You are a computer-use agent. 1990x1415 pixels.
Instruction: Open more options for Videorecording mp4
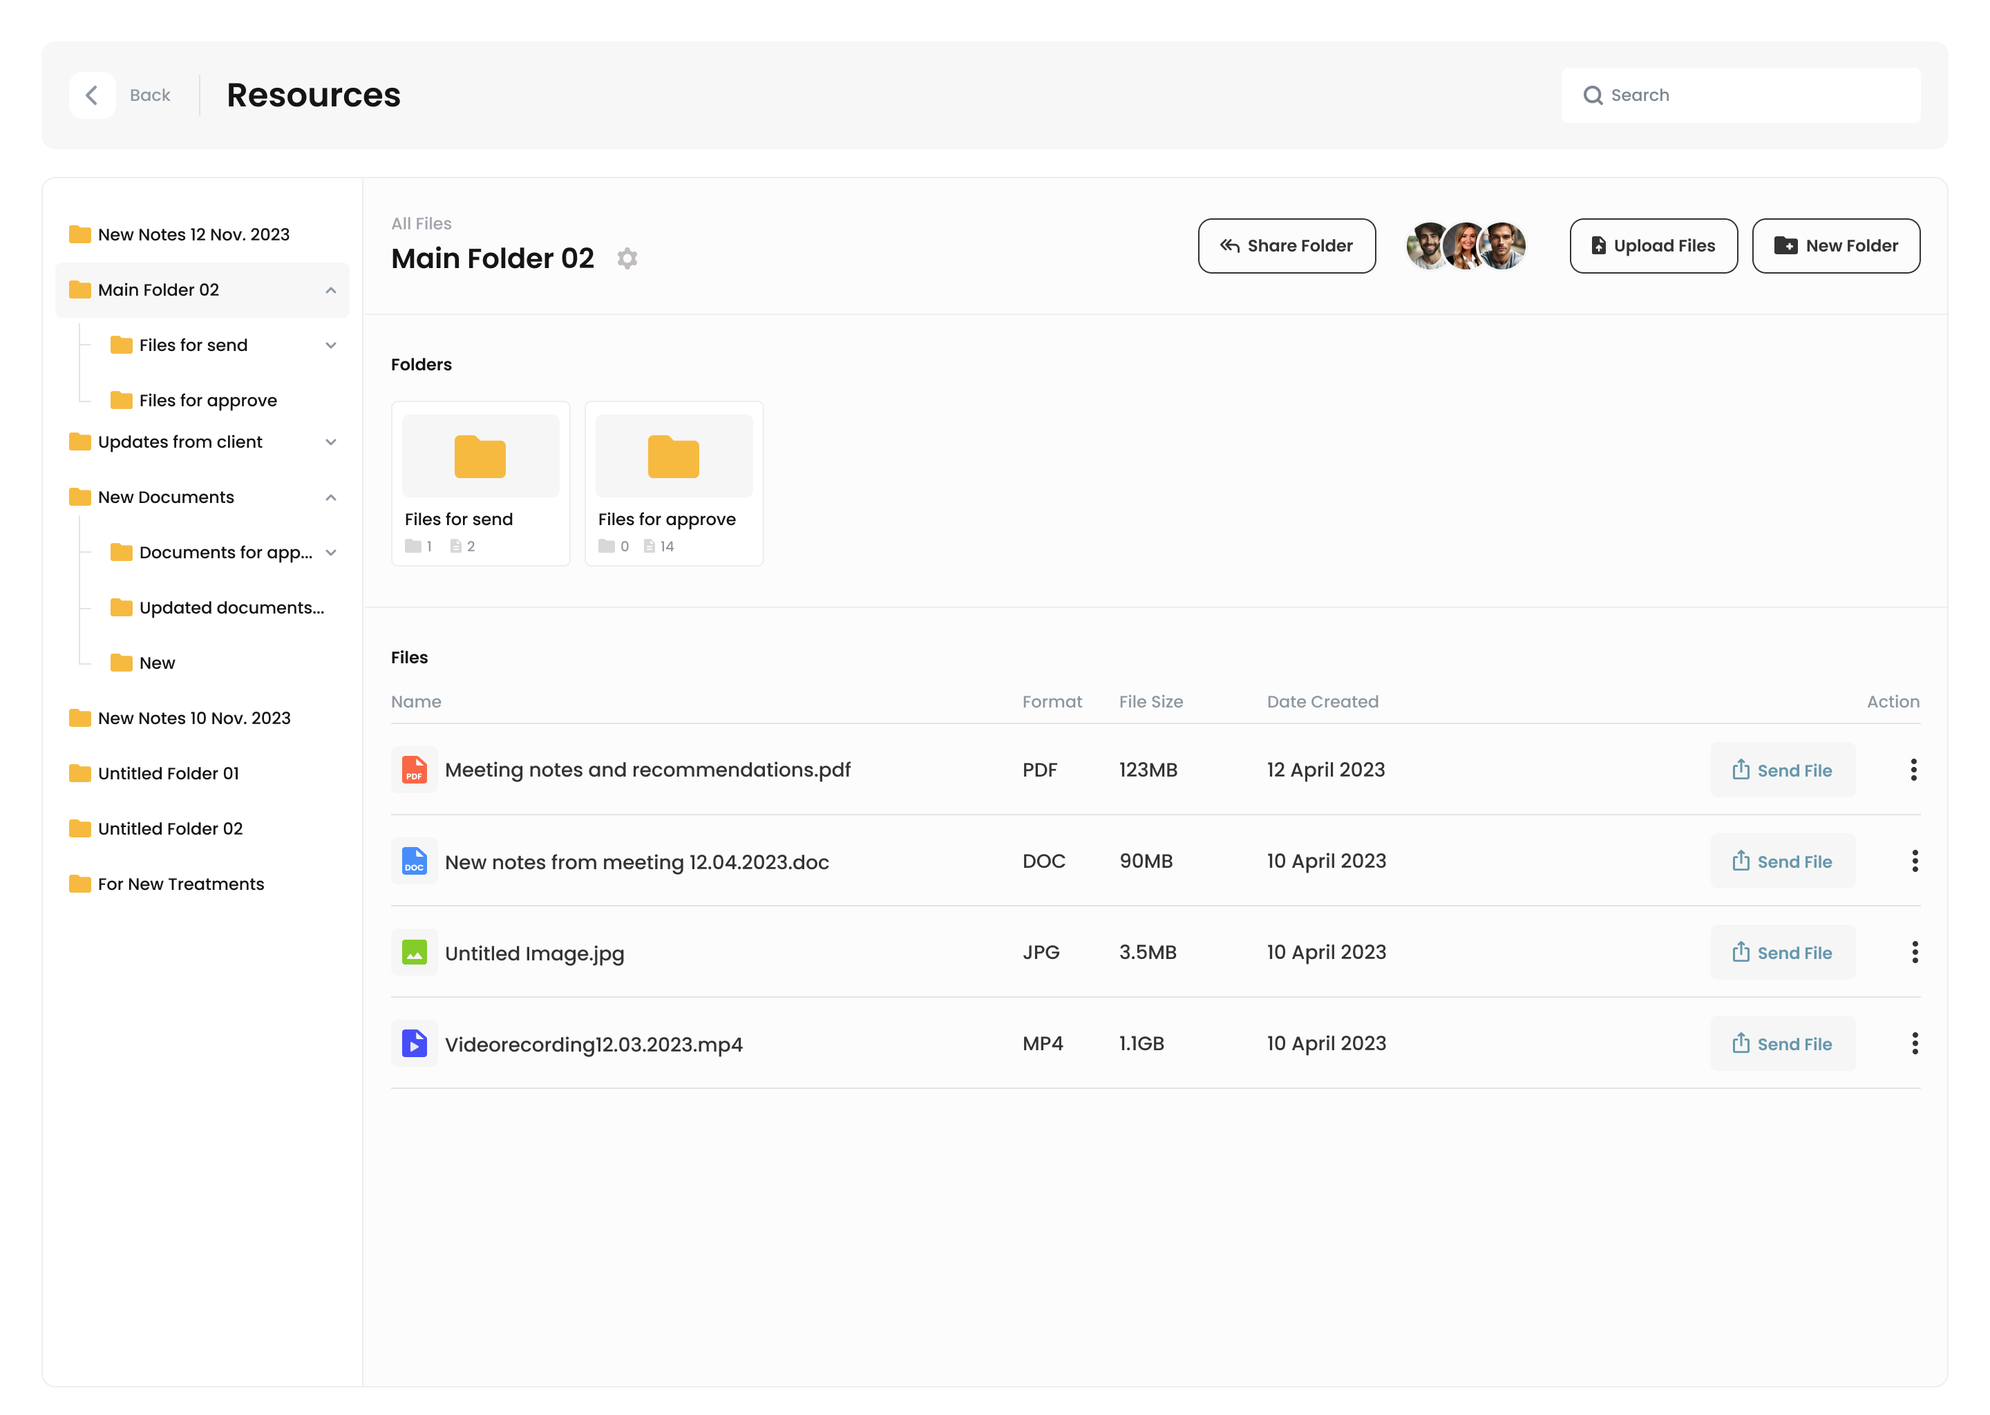tap(1914, 1043)
